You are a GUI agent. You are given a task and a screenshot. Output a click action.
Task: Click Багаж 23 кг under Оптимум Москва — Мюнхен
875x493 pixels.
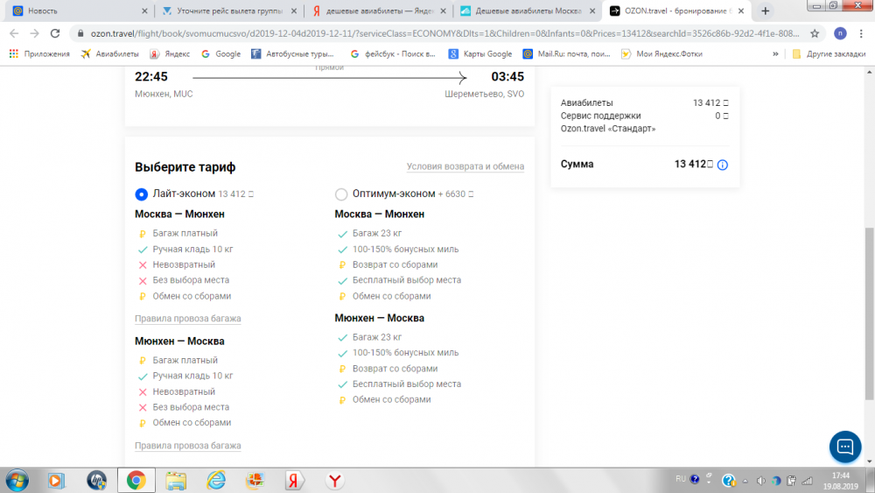[377, 234]
